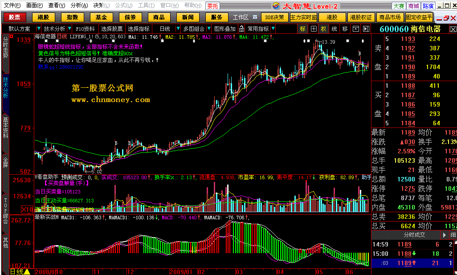This screenshot has height=275, width=457.
Task: Open the 帮助(H) menu
Action: (192, 5)
